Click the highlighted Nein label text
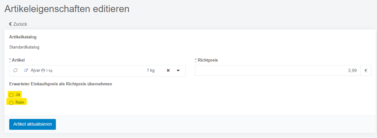The width and height of the screenshot is (377, 138). pos(20,102)
